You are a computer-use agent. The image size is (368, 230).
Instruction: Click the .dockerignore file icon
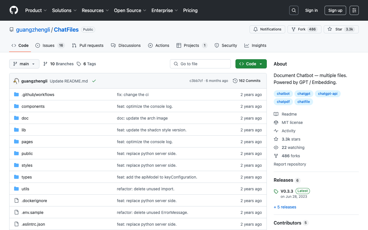coord(16,201)
